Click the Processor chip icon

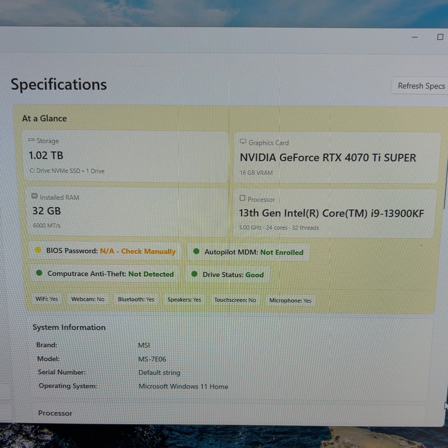(x=242, y=198)
